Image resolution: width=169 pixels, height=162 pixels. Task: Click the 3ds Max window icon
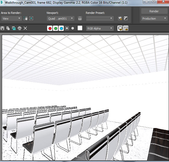(x=2, y=2)
